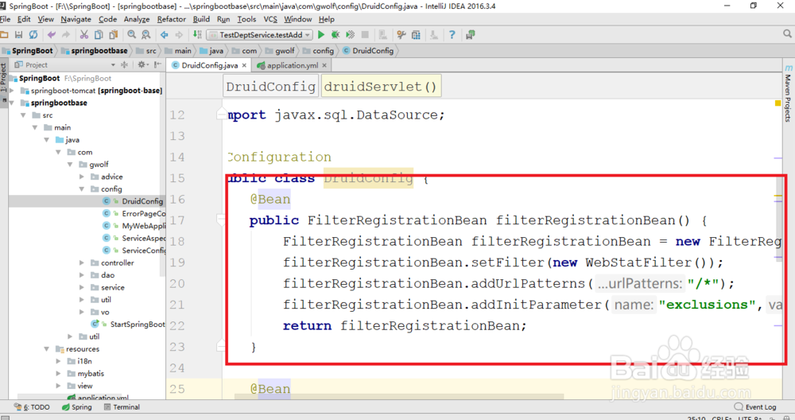Open the TODO tool window

(x=32, y=406)
